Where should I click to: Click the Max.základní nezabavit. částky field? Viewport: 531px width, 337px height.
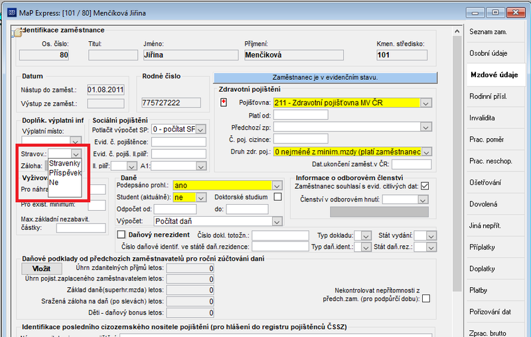81,228
